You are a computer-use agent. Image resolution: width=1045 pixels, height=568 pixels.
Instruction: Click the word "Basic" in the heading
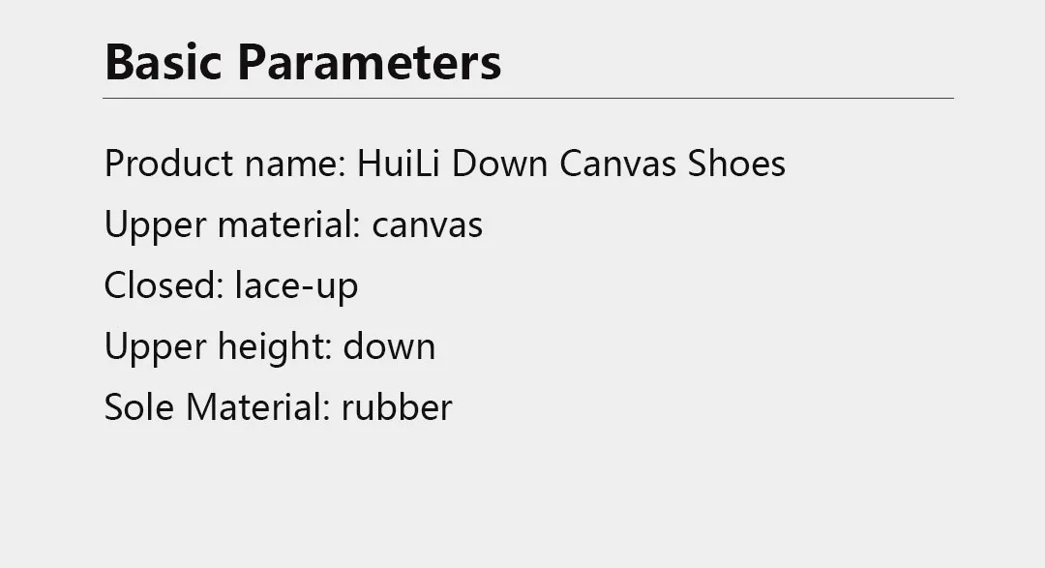click(x=164, y=62)
